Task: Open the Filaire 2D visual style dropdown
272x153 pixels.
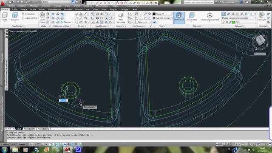Action: (162, 14)
